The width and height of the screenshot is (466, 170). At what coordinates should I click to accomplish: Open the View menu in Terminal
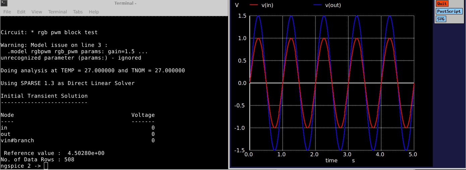point(37,12)
